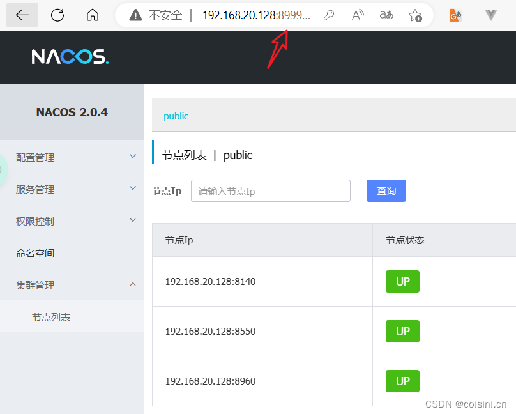Add page to favorites star icon
The height and width of the screenshot is (414, 516).
[x=415, y=15]
